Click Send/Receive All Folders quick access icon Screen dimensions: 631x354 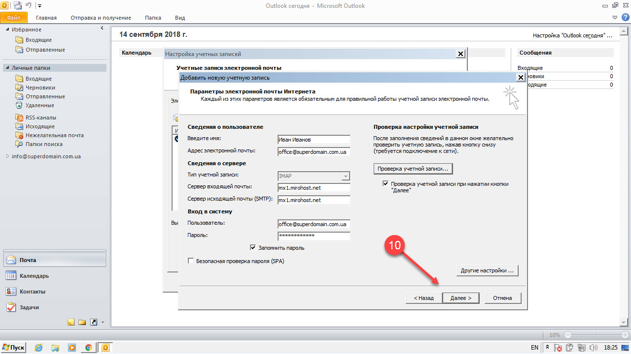[x=18, y=5]
